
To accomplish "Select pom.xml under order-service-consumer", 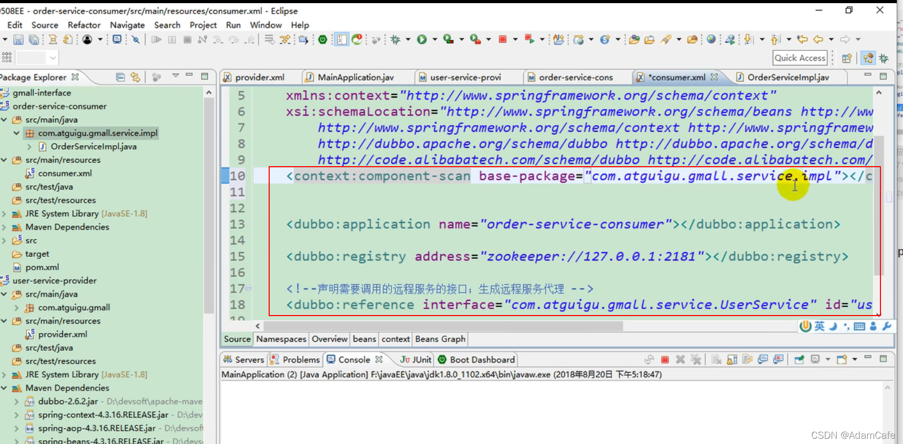I will pyautogui.click(x=42, y=267).
